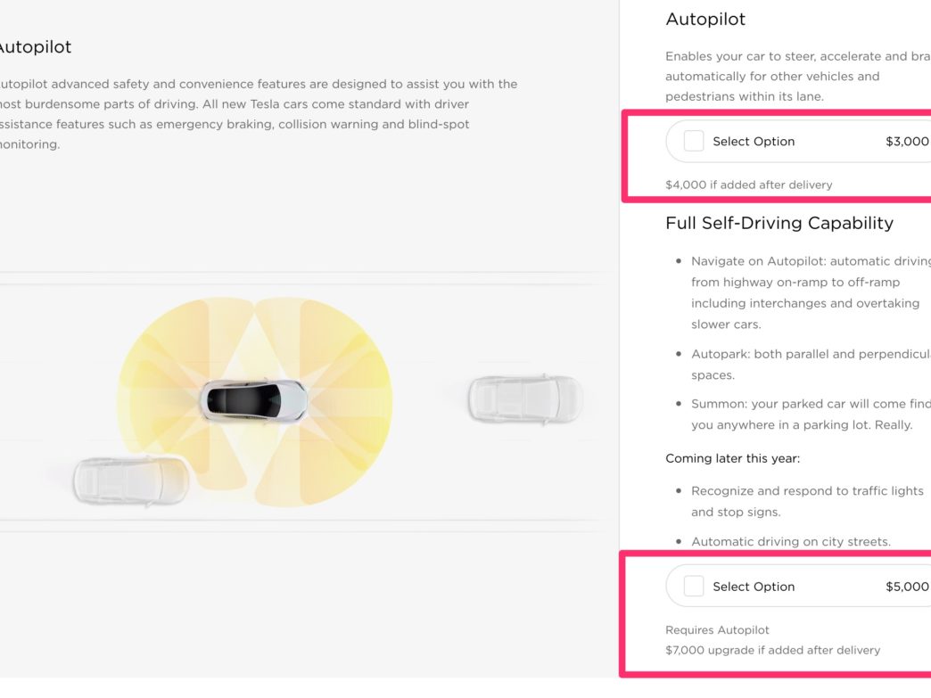Click the $5,000 Full Self-Driving price
931x698 pixels.
[x=907, y=587]
